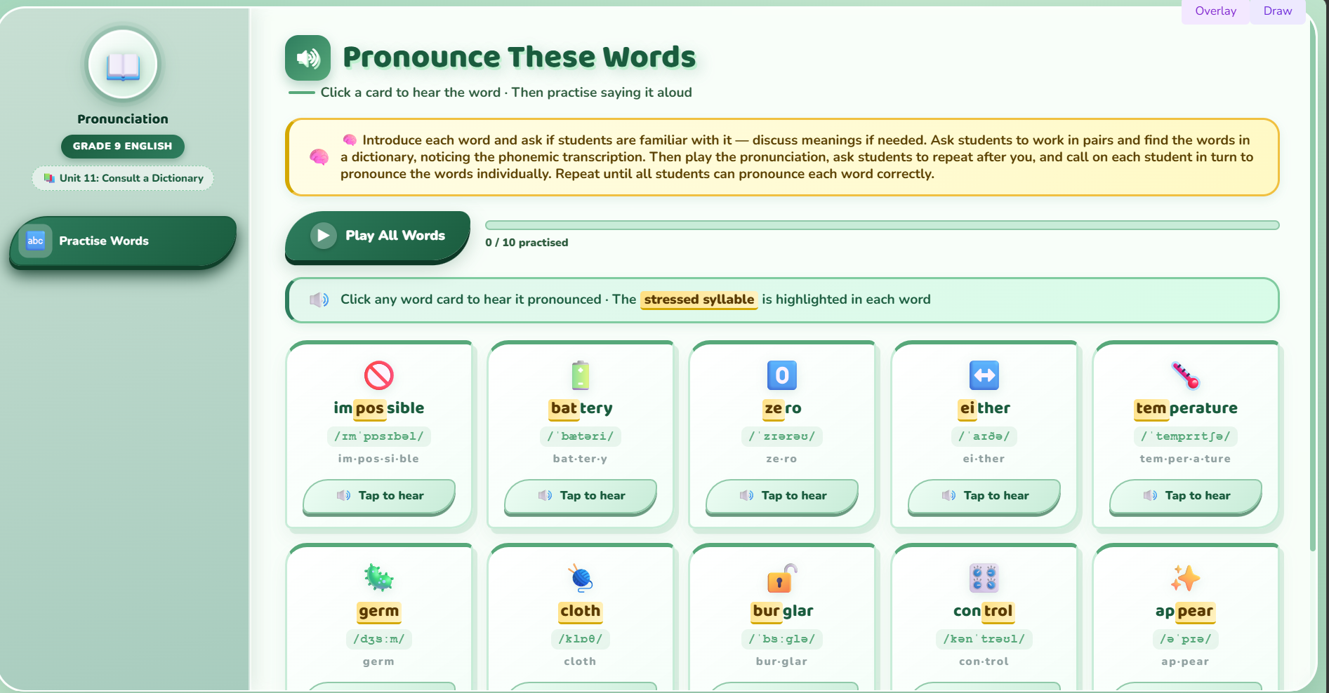Click the green battery icon
This screenshot has width=1329, height=693.
pos(581,375)
